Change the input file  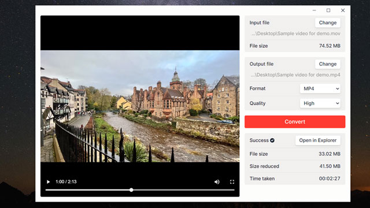[328, 23]
